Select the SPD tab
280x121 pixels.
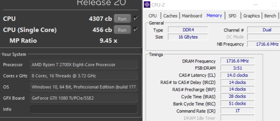pos(232,16)
